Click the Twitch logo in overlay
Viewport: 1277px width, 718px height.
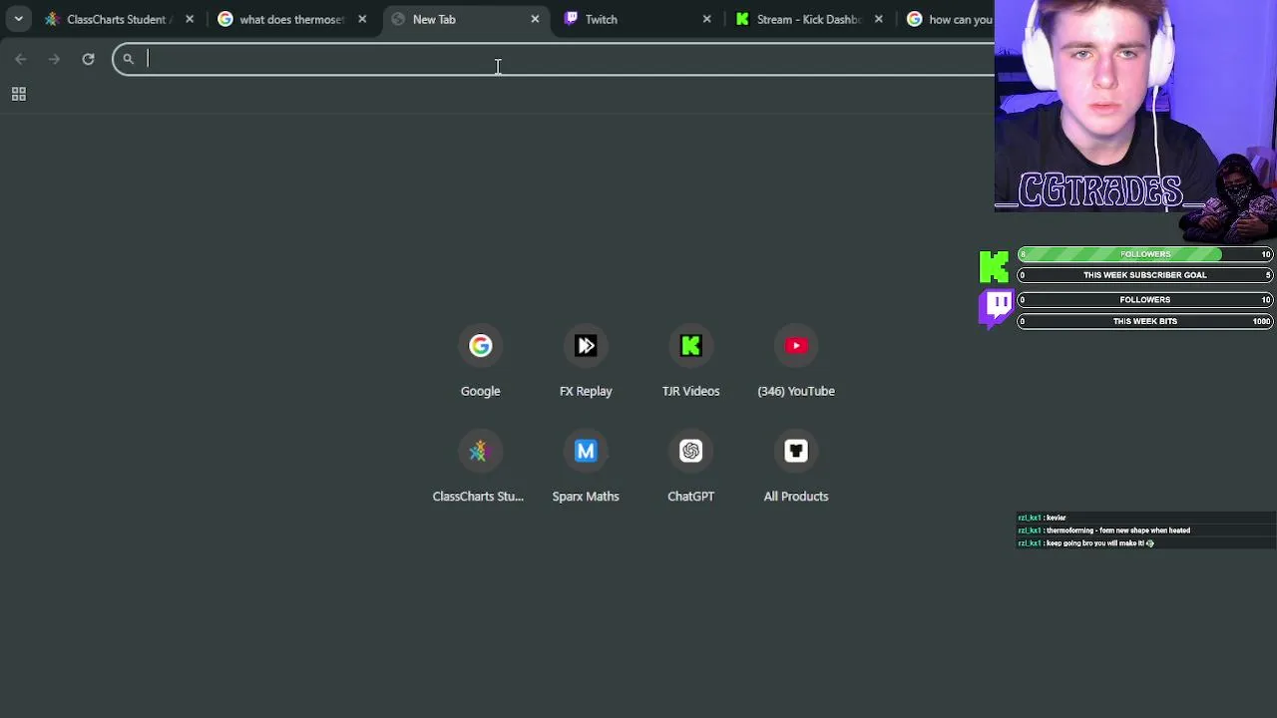(x=997, y=308)
